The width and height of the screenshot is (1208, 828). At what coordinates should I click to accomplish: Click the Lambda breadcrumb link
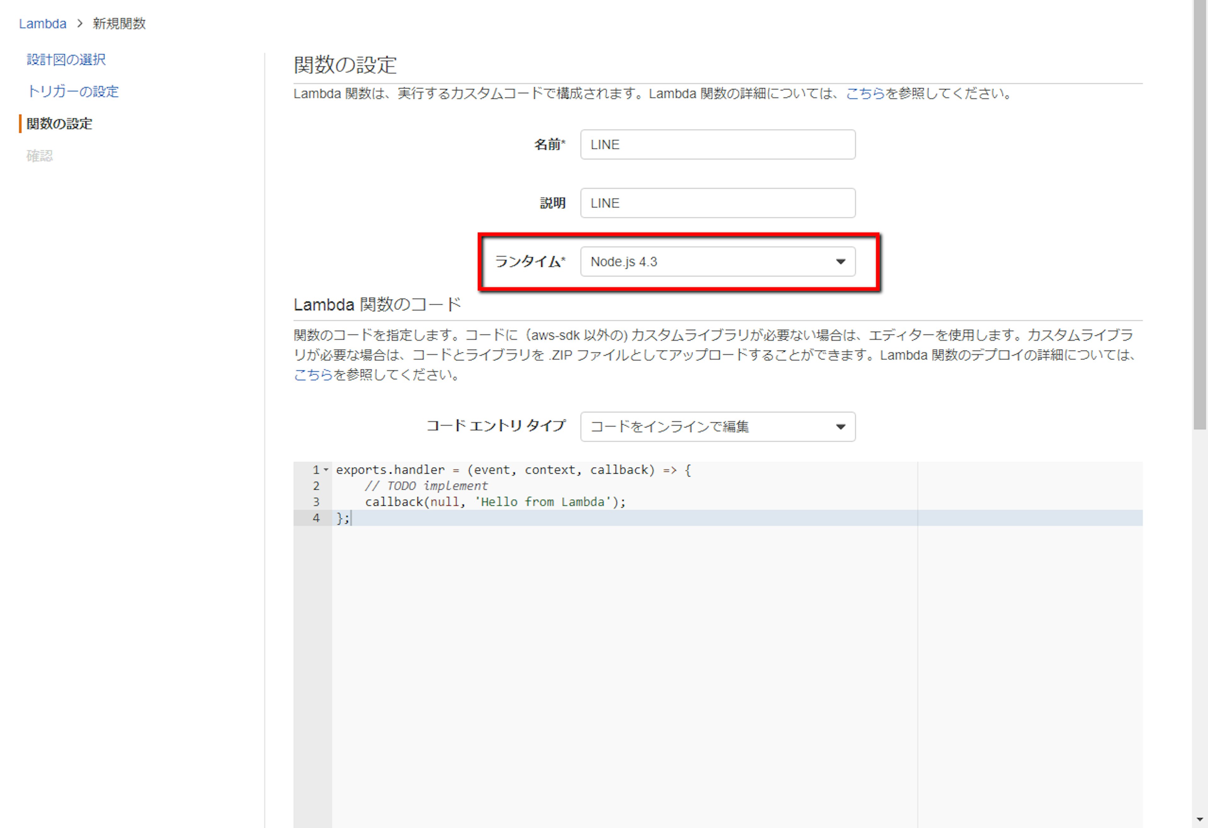coord(42,24)
